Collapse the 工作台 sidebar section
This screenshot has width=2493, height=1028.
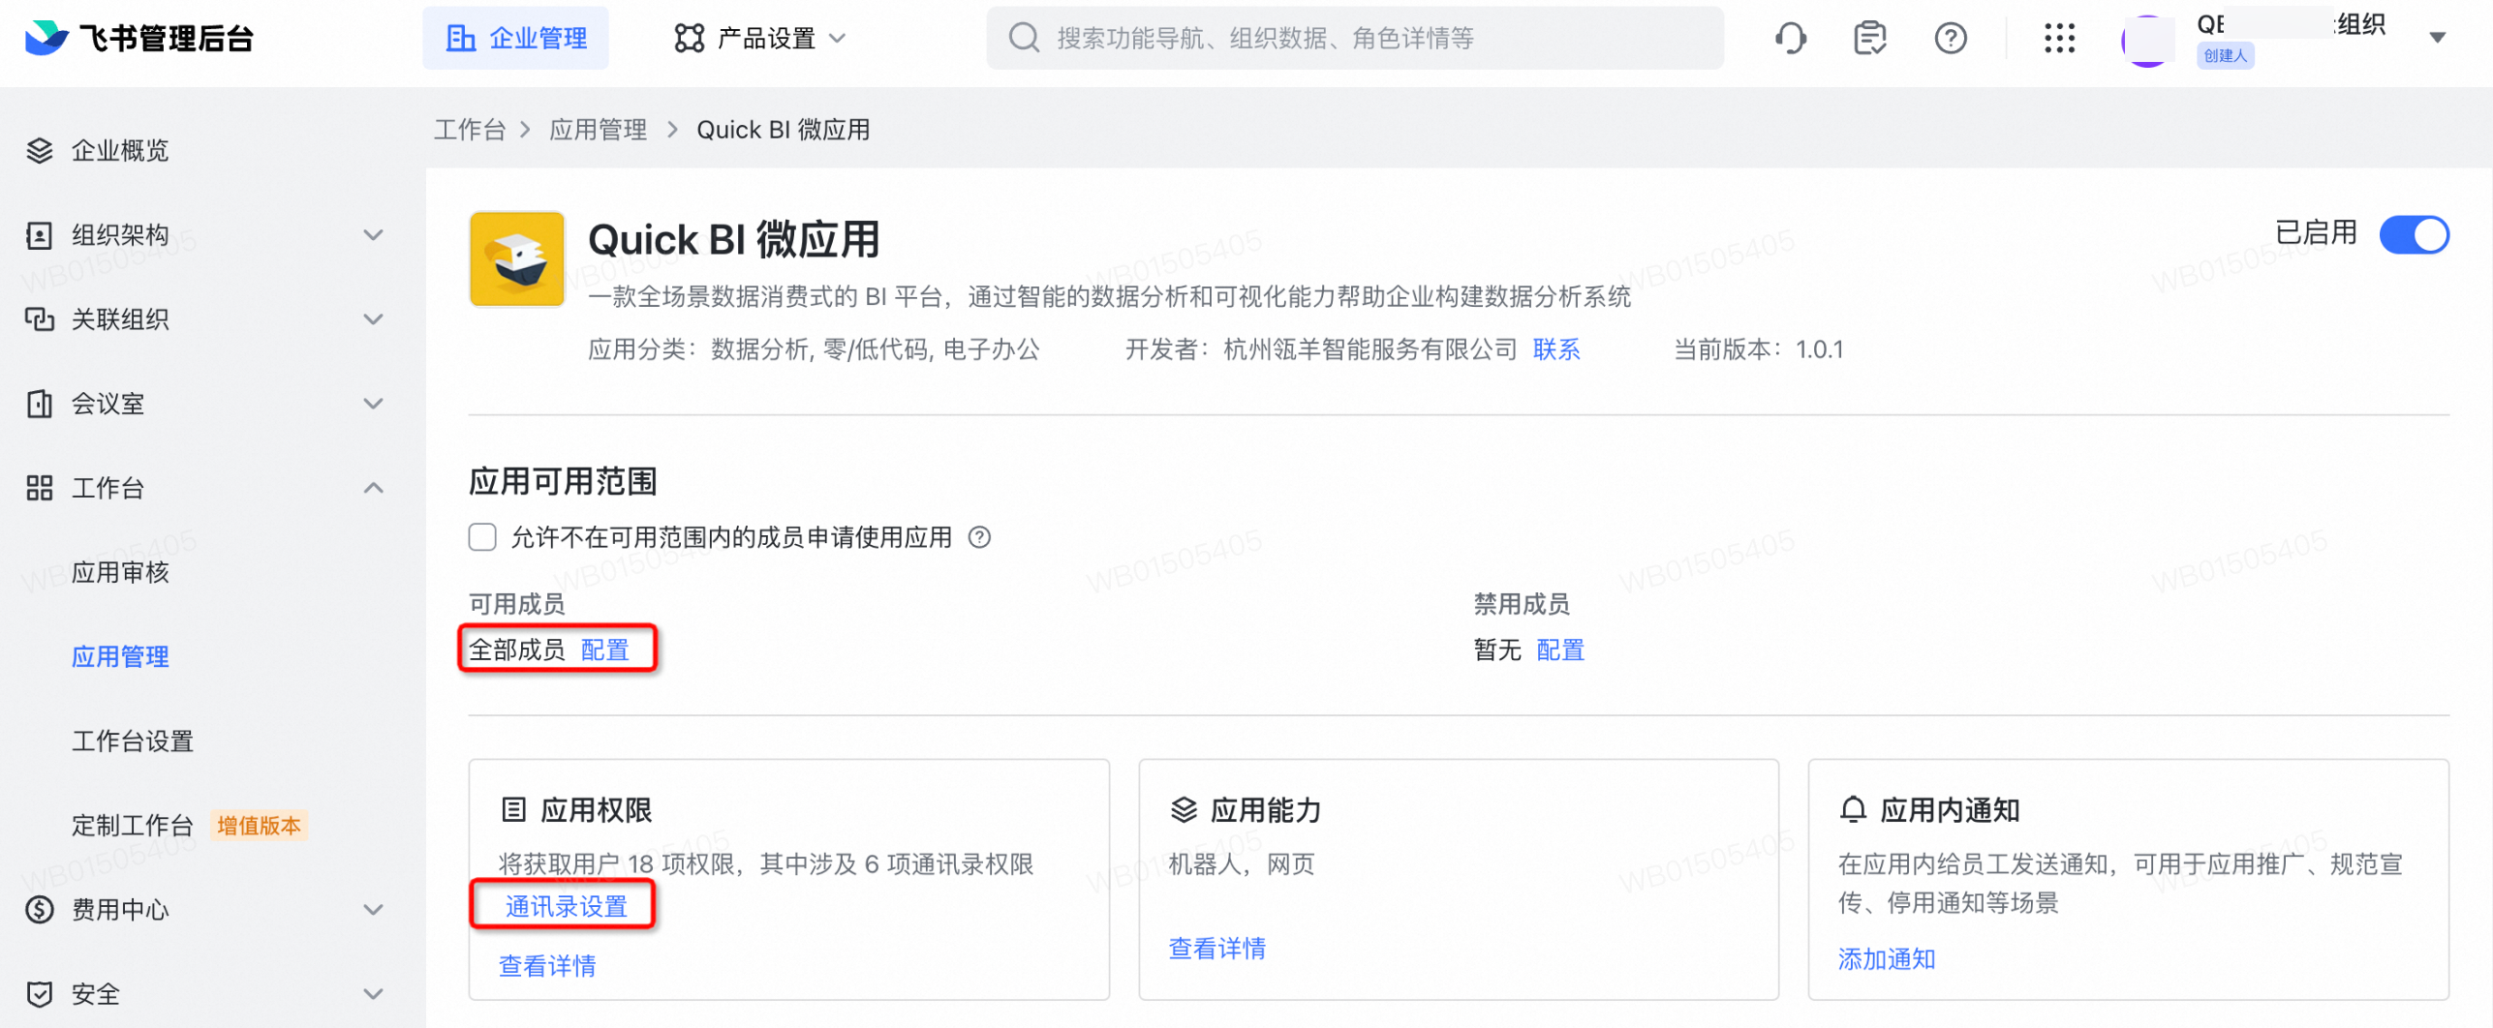point(374,488)
